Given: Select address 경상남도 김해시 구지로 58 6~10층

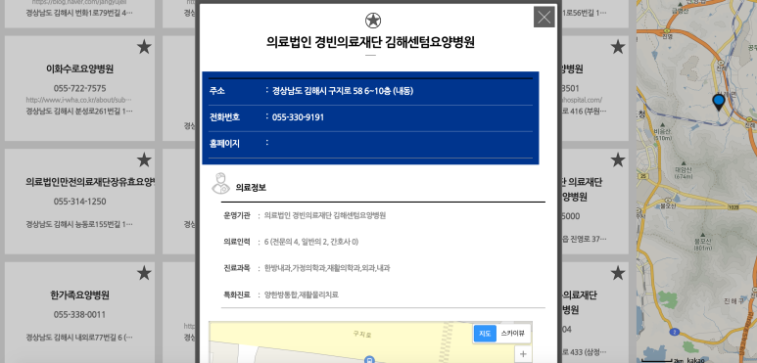Looking at the screenshot, I should point(343,91).
